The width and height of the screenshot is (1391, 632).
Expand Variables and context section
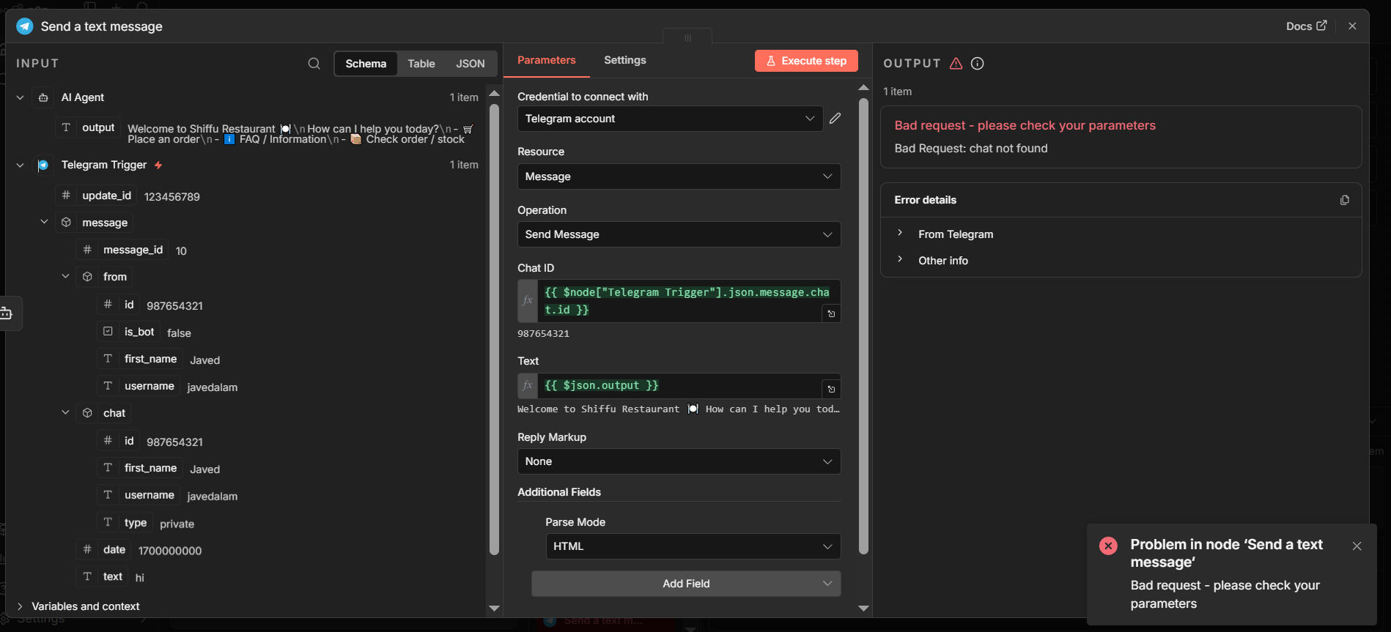[x=85, y=606]
